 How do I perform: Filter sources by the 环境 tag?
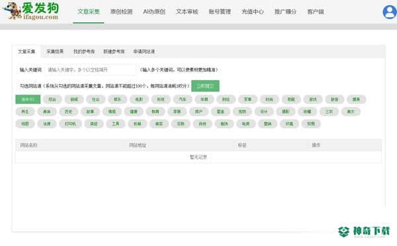(289, 124)
